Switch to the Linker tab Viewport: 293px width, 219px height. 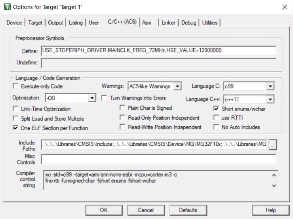tap(168, 23)
